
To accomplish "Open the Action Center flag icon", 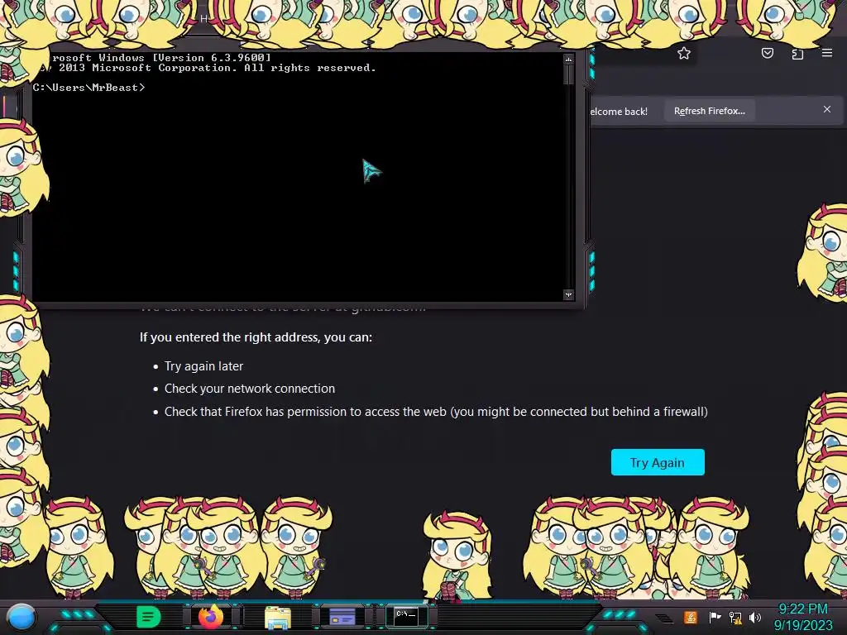I will pyautogui.click(x=715, y=617).
